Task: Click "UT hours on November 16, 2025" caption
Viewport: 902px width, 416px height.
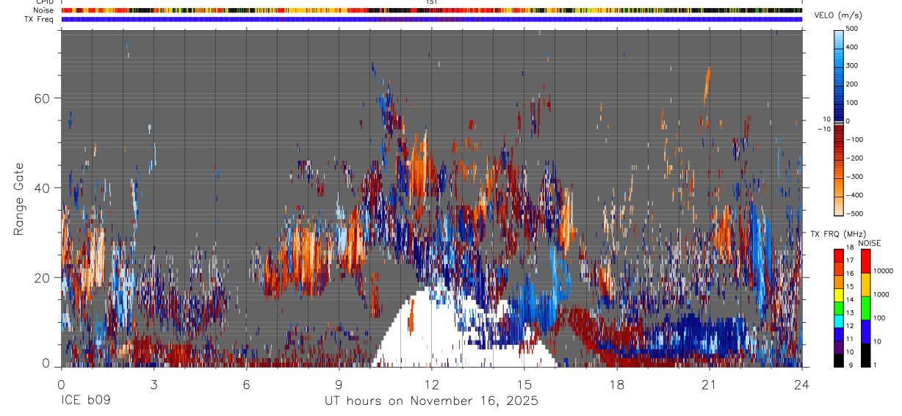Action: (x=432, y=401)
